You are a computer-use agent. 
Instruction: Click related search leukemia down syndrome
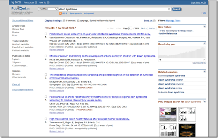tap(171, 92)
